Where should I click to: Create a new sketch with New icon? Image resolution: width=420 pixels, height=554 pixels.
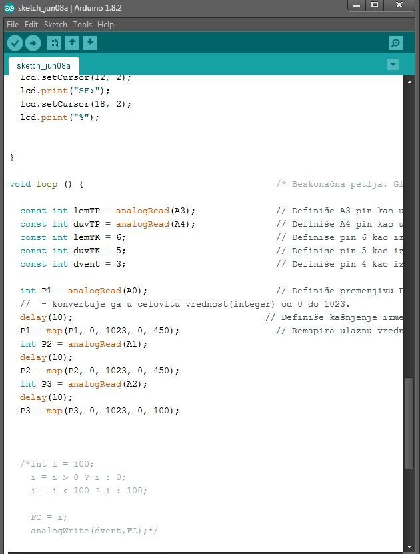tap(54, 43)
